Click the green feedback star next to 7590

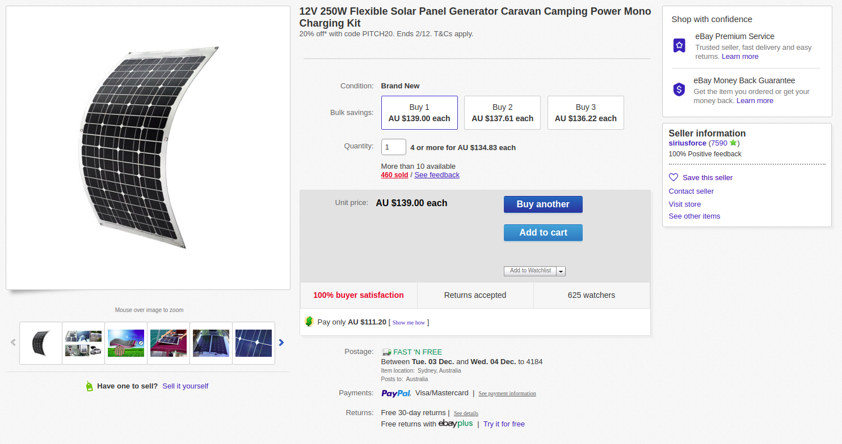pos(733,143)
